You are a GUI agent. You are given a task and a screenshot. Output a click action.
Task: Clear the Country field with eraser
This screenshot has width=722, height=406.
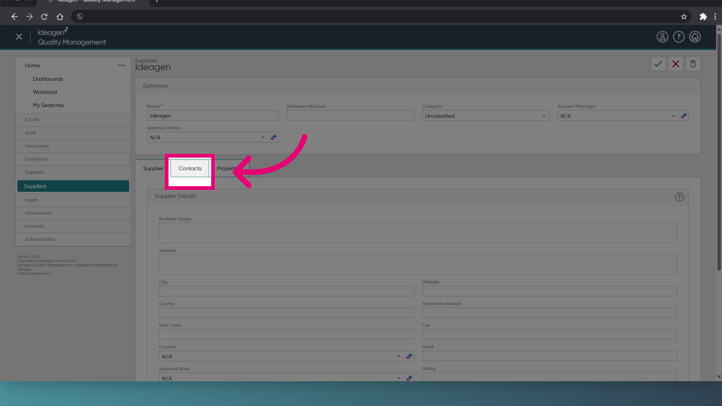tap(409, 356)
